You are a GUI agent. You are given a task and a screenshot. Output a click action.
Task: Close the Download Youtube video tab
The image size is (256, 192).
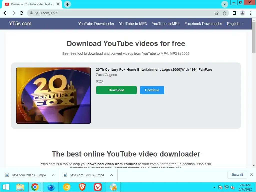point(58,4)
